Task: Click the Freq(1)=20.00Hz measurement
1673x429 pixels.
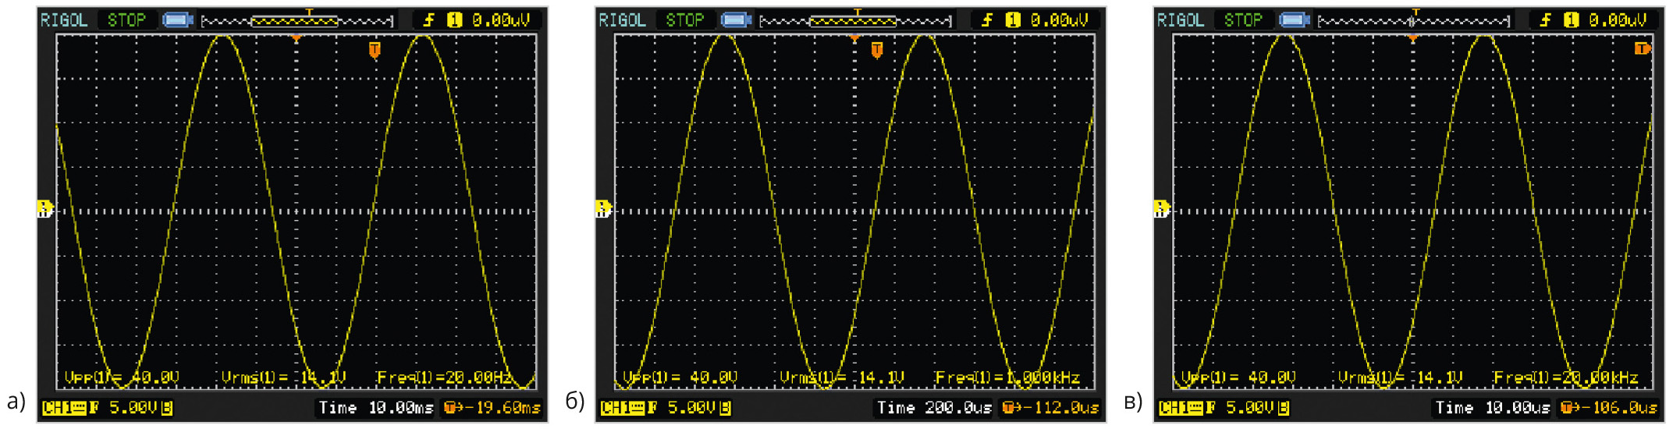Action: pos(445,378)
